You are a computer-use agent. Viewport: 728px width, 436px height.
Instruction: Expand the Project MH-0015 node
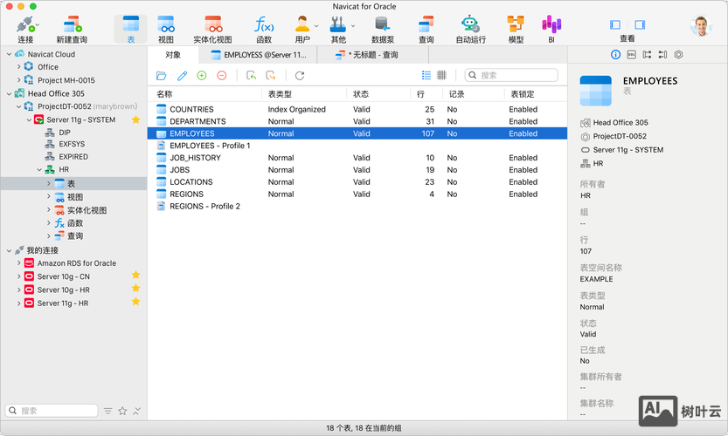[x=18, y=79]
